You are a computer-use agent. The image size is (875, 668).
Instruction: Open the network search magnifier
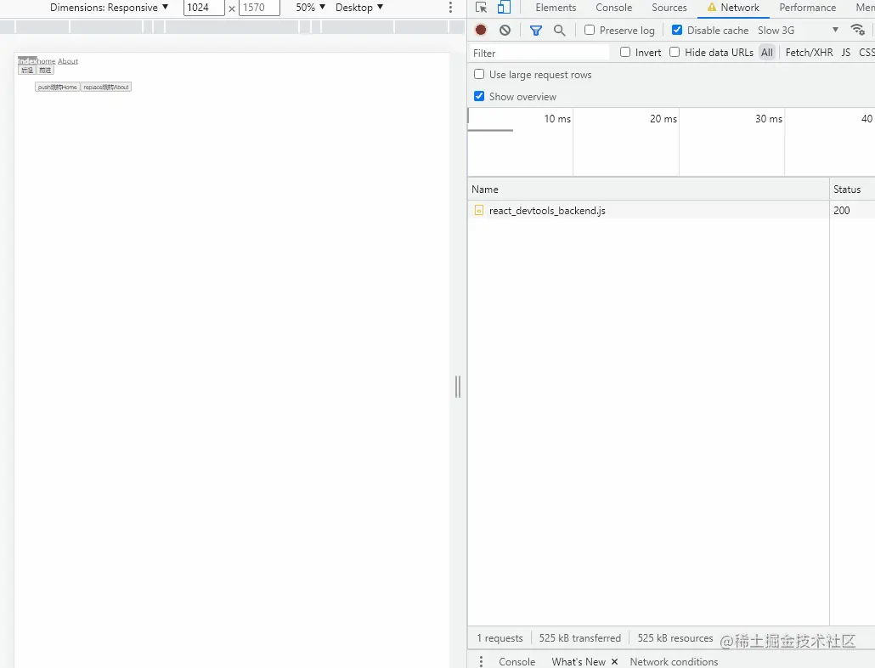(x=559, y=30)
